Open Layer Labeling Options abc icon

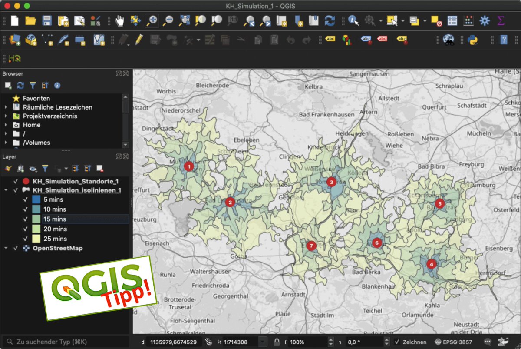click(330, 39)
